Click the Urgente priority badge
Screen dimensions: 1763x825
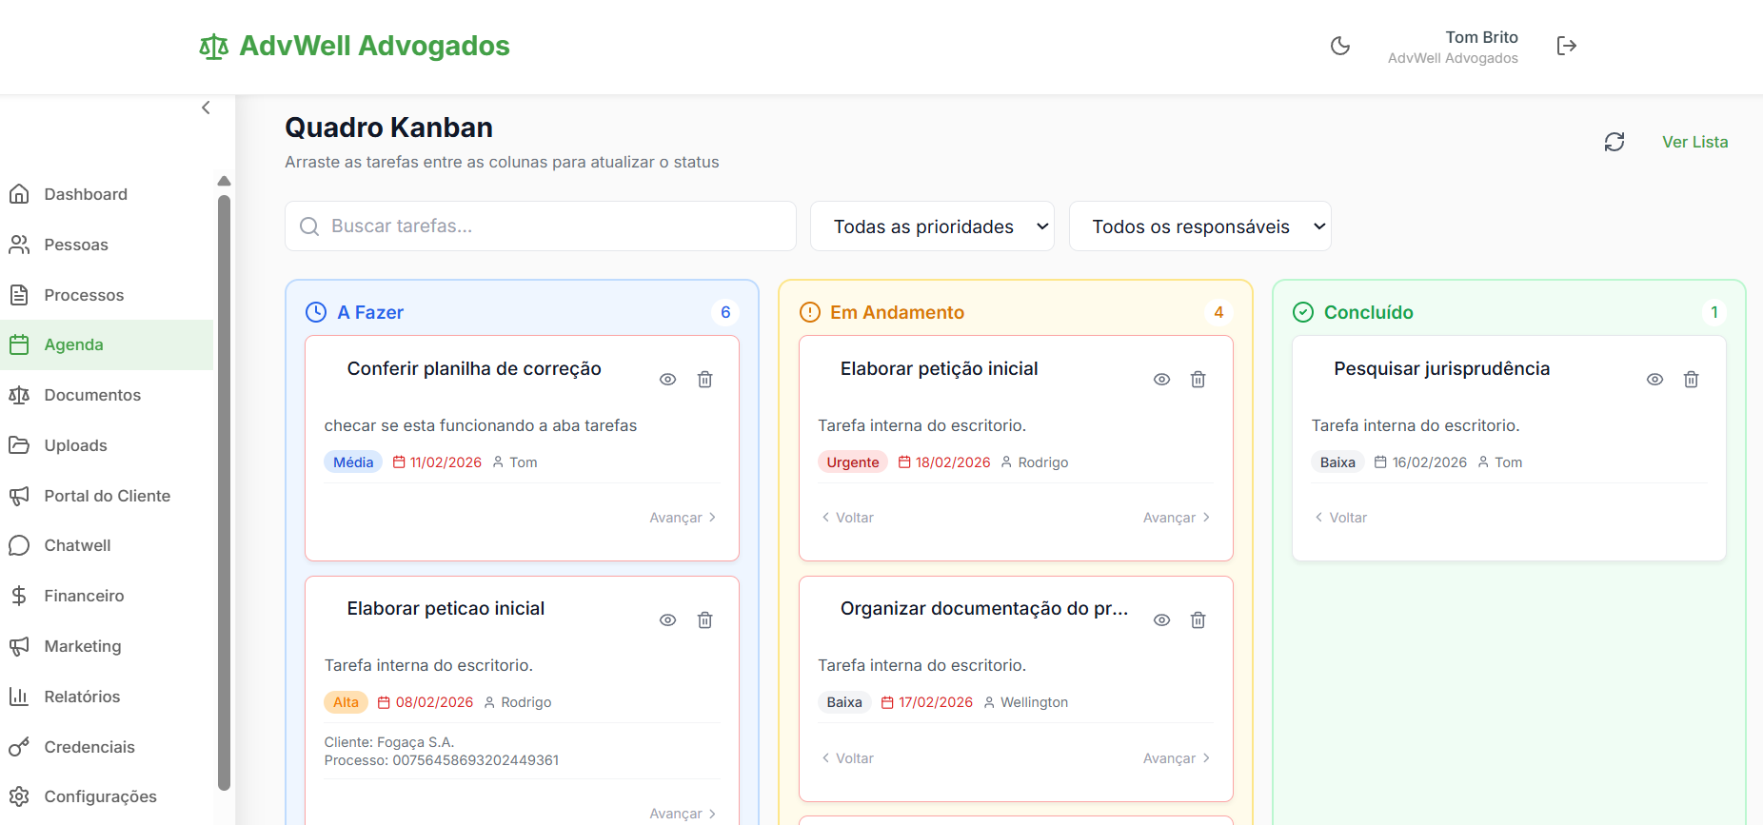tap(853, 462)
